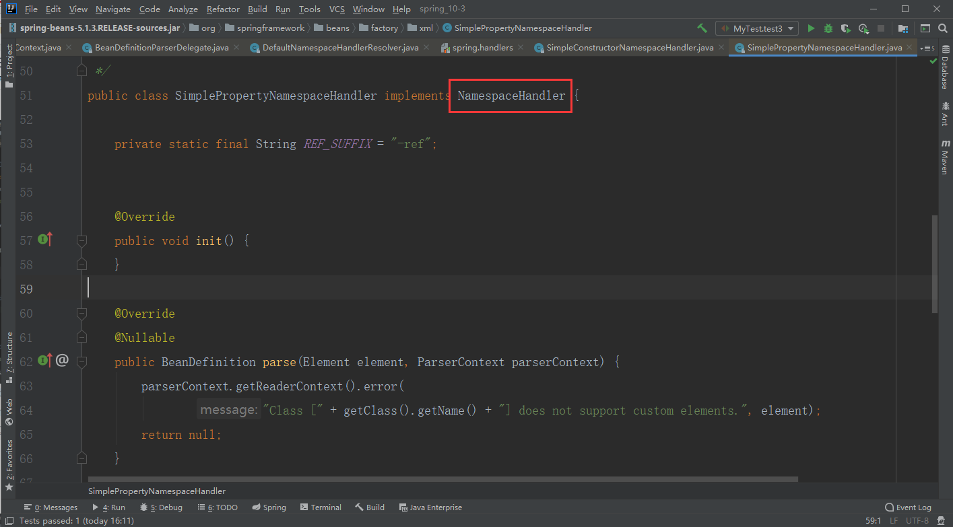Click the springframework breadcrumb folder
Image resolution: width=953 pixels, height=527 pixels.
(x=265, y=28)
